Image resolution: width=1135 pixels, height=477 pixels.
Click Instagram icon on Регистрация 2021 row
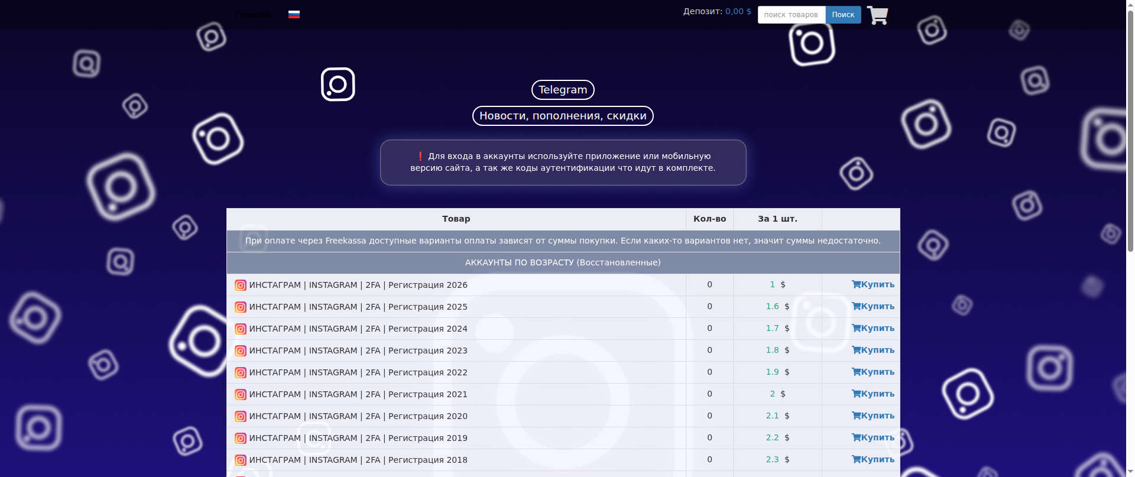point(241,394)
